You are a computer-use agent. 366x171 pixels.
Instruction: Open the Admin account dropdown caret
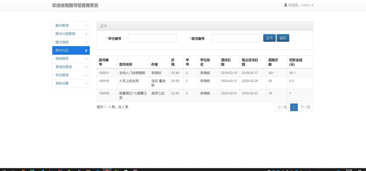coord(312,5)
